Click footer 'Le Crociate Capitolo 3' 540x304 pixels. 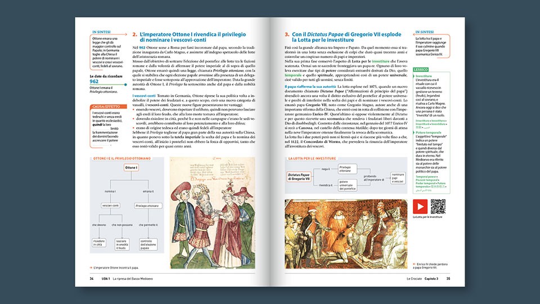pos(422,279)
